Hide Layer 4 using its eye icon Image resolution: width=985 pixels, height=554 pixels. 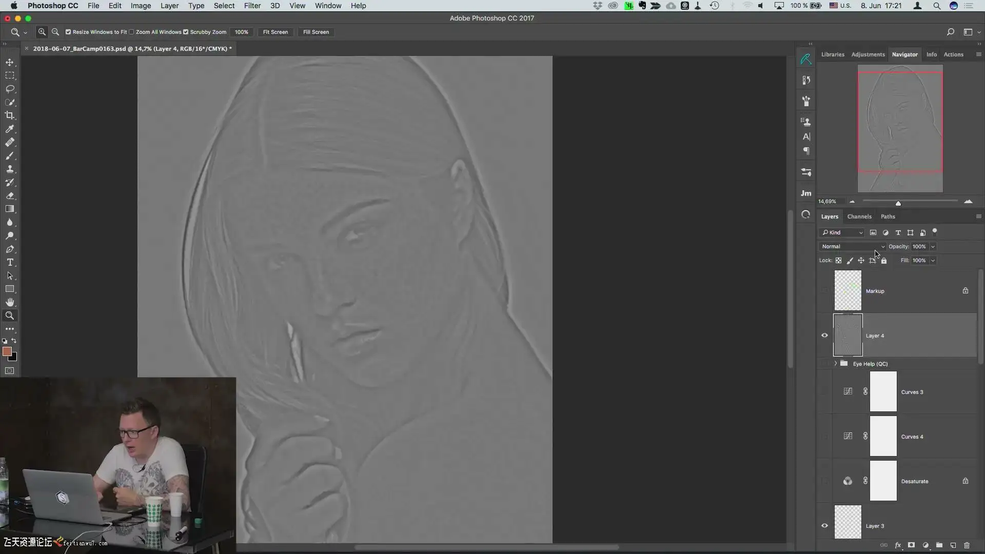pyautogui.click(x=824, y=335)
